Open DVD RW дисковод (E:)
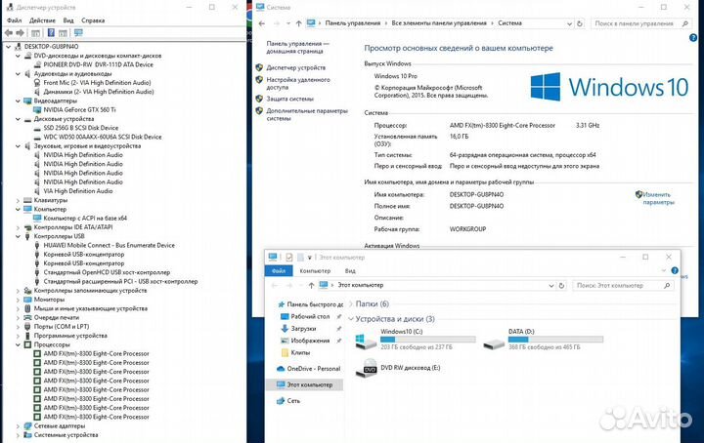The image size is (704, 443). pos(398,368)
